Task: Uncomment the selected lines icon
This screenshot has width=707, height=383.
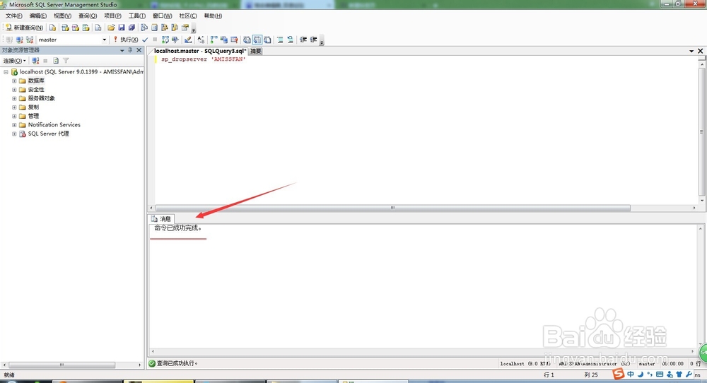Action: (291, 40)
